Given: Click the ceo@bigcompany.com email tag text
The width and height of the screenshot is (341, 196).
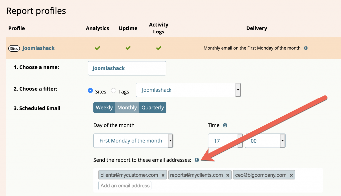Looking at the screenshot, I should 261,175.
